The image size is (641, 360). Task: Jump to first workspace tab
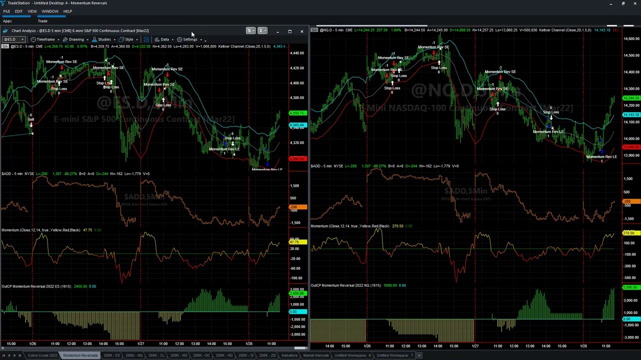4,355
